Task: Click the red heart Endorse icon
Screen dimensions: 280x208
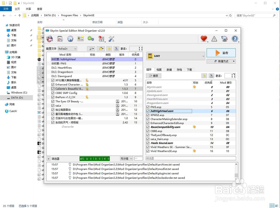Action: coord(204,39)
